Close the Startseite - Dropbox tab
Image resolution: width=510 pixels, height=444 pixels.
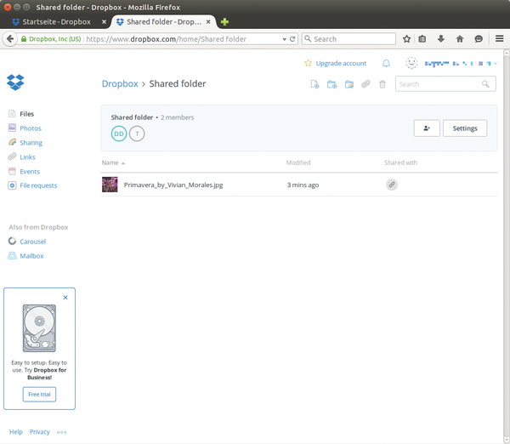click(104, 22)
